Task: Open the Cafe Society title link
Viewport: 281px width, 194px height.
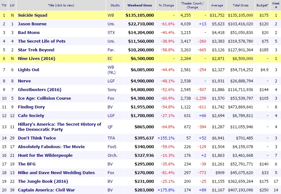Action: click(31, 116)
